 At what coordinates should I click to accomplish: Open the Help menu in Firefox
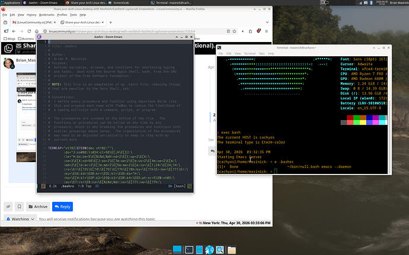(82, 15)
